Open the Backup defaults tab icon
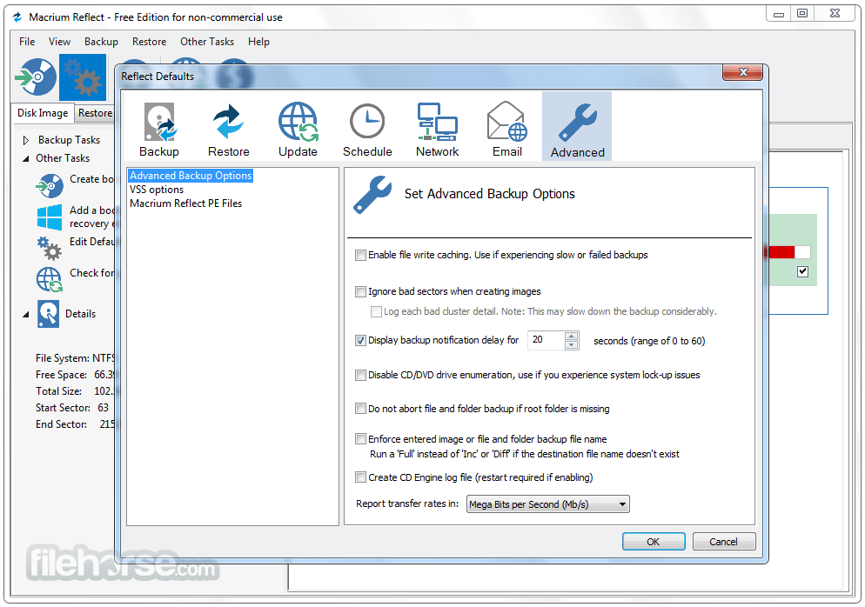This screenshot has height=607, width=865. click(159, 122)
